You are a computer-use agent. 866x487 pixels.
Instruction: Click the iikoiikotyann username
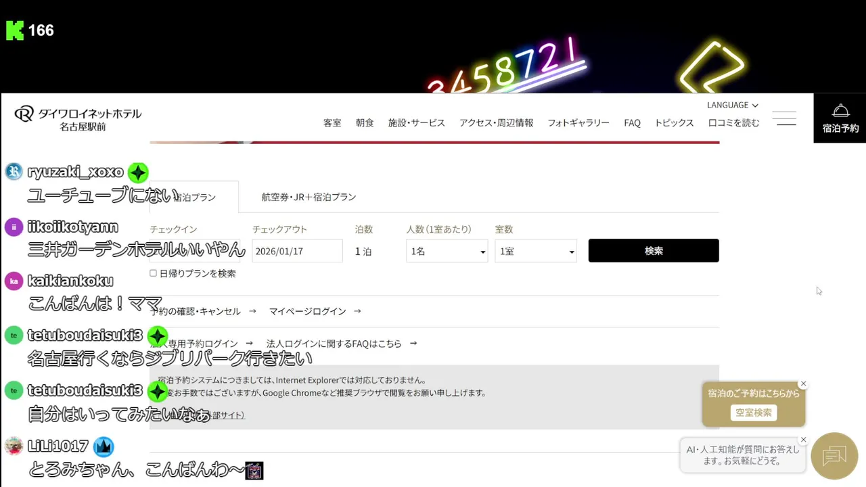pos(72,227)
